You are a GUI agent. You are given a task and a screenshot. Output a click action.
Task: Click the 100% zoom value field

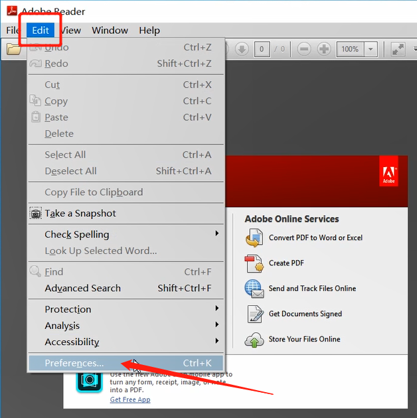[x=350, y=49]
